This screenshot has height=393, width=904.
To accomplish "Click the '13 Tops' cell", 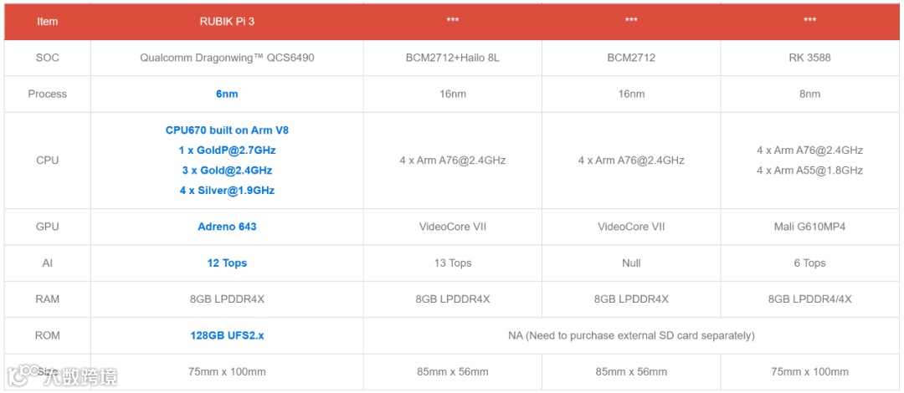I will tap(453, 263).
